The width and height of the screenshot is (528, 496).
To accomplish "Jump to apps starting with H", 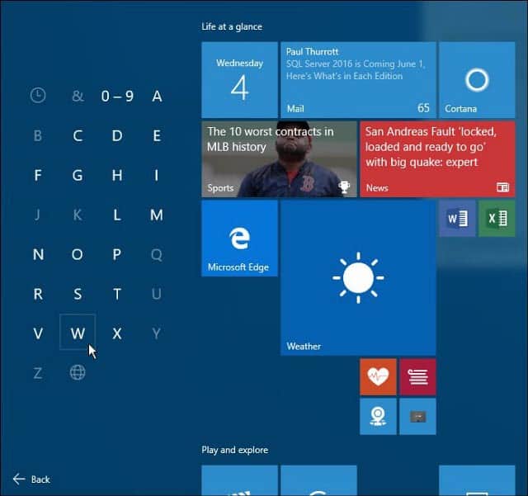I will [117, 175].
